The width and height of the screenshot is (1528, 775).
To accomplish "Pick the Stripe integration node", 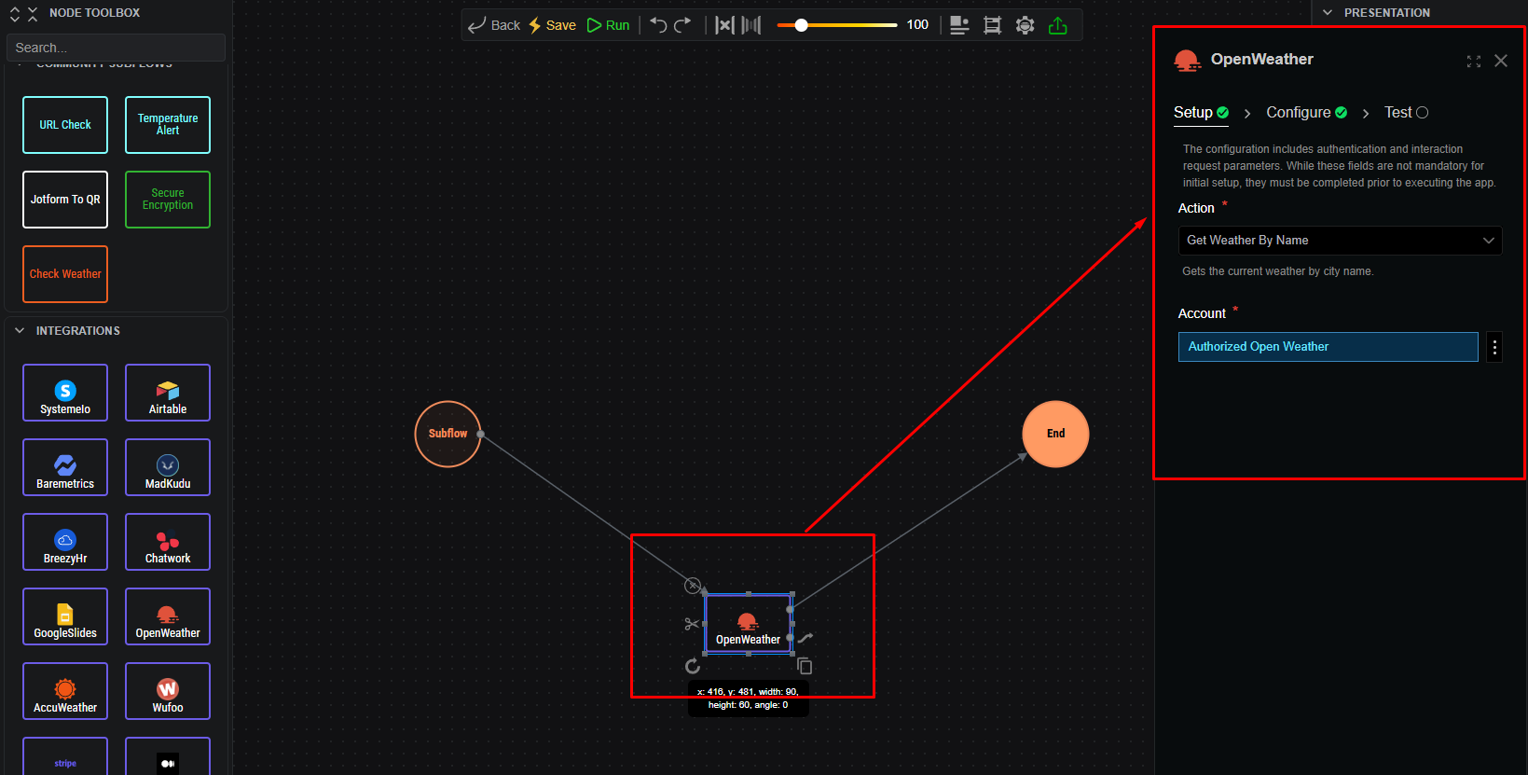I will pyautogui.click(x=65, y=756).
